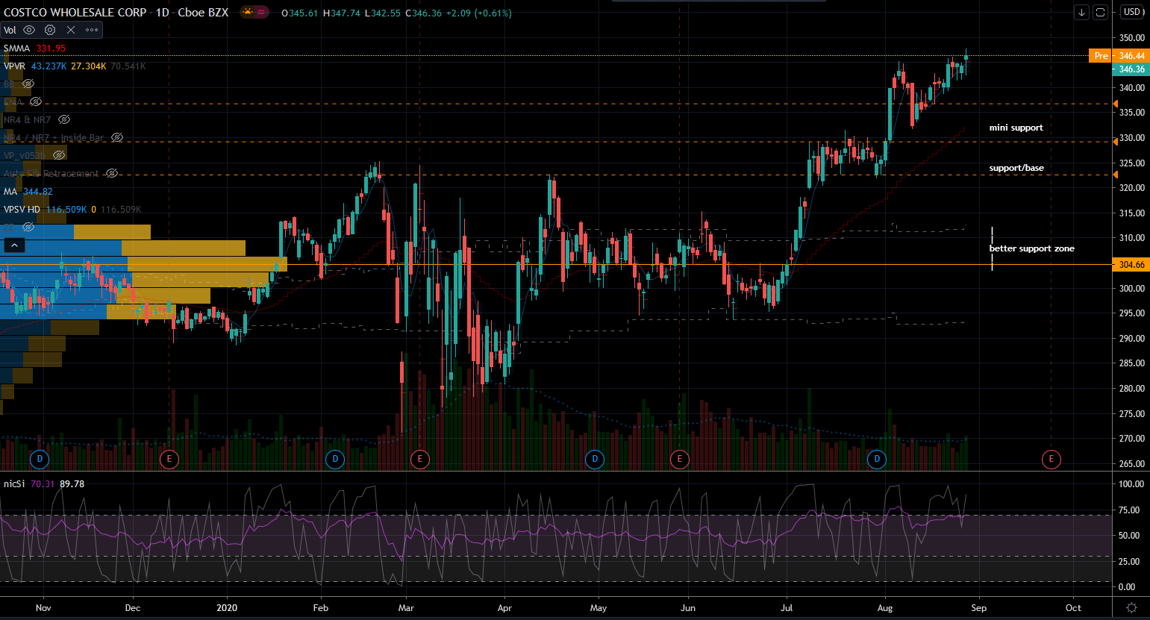Click the maximize pane bracket icon
The image size is (1150, 620).
click(1100, 12)
